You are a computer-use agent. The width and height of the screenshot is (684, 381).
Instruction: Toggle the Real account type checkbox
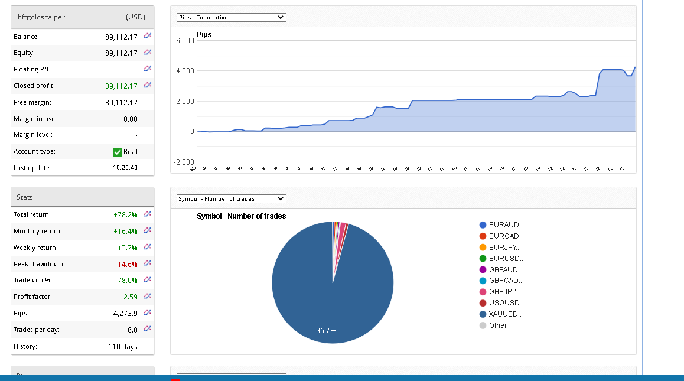click(x=118, y=152)
